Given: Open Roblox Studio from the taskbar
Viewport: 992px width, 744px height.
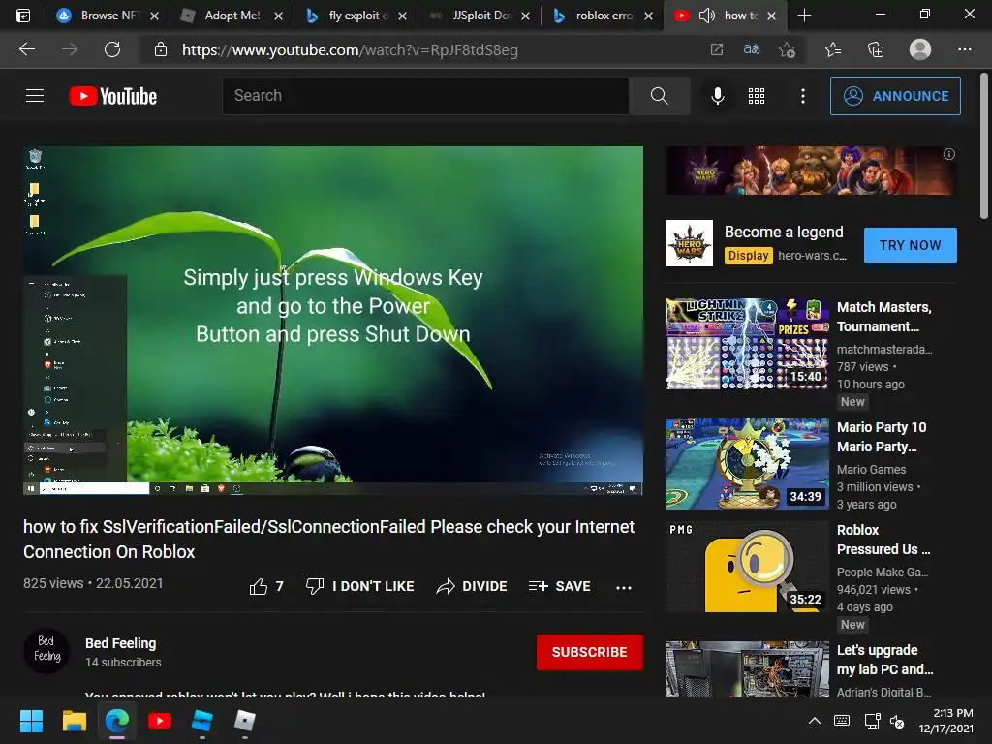Looking at the screenshot, I should (201, 721).
